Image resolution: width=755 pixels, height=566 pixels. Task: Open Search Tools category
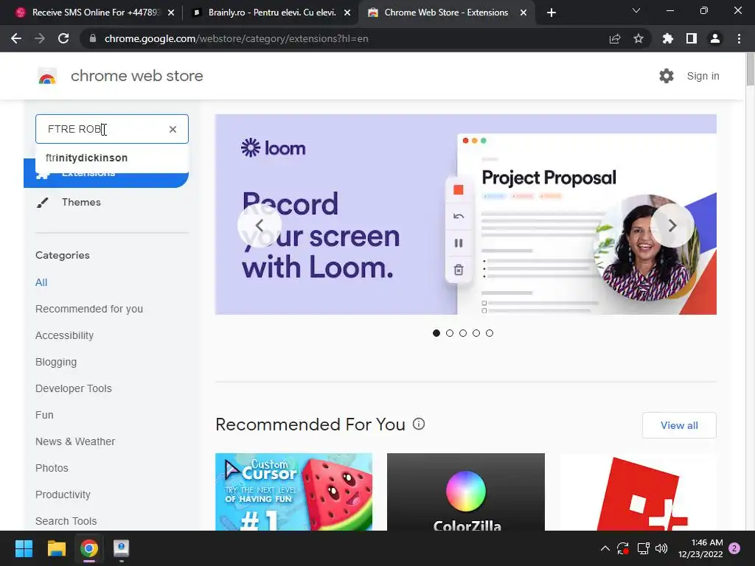point(66,521)
